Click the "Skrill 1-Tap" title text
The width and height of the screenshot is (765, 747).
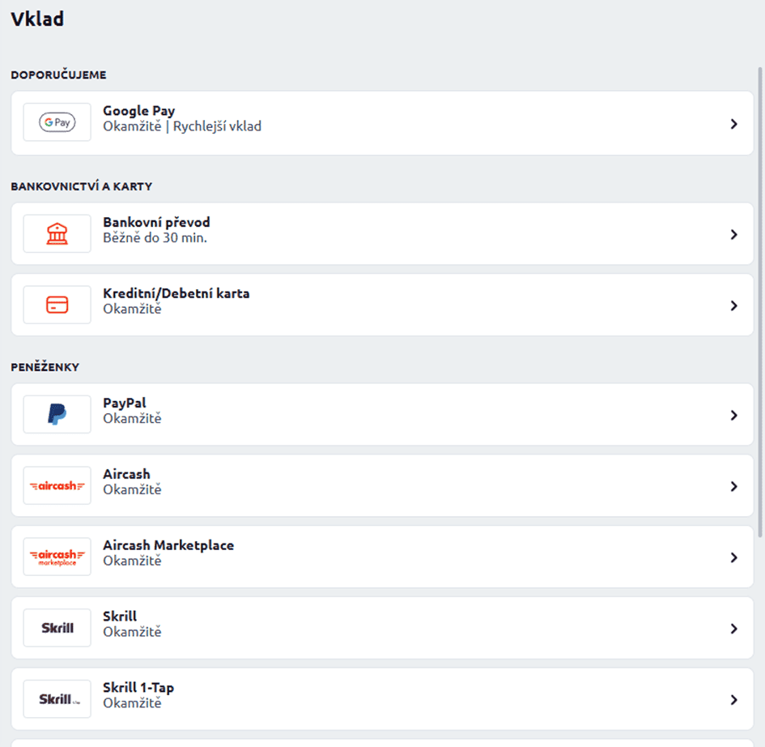[x=138, y=687]
